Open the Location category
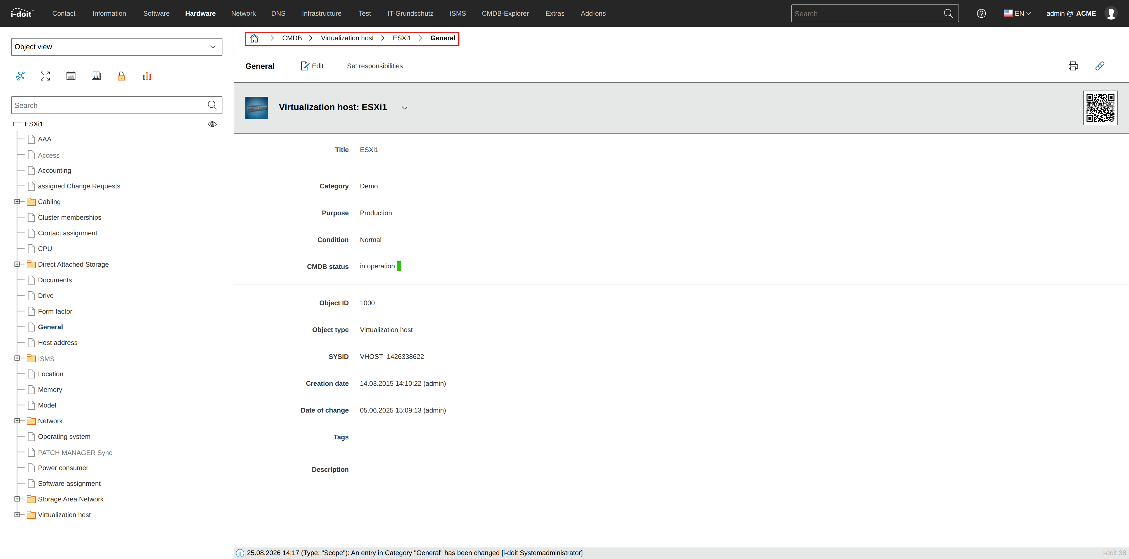1129x559 pixels. (50, 374)
